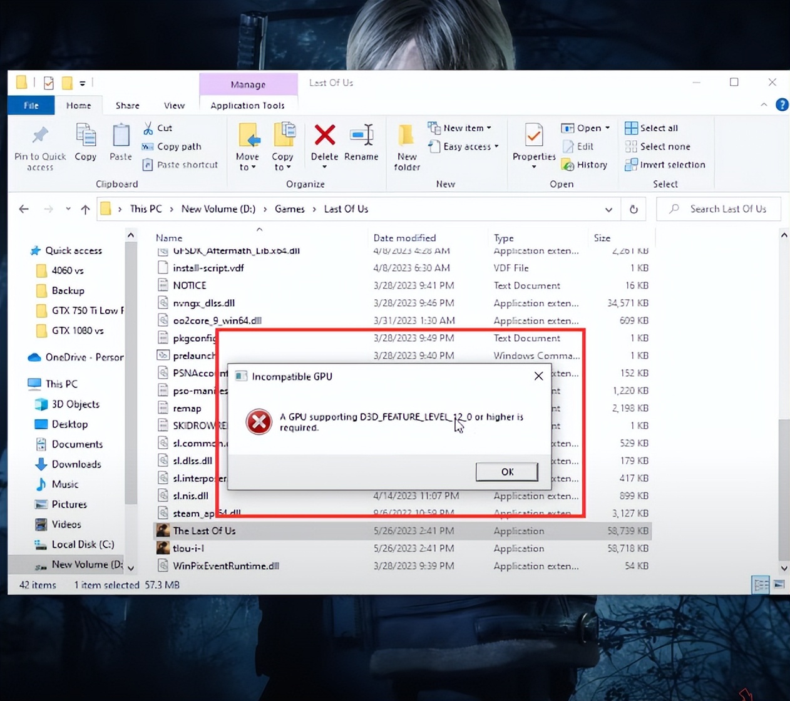Image resolution: width=790 pixels, height=701 pixels.
Task: Open GTX 1080 vs folder in sidebar
Action: 70,330
